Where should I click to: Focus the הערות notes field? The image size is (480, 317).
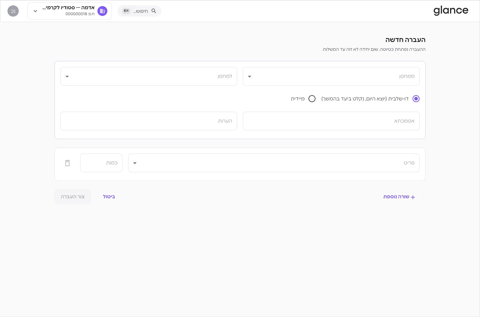pos(149,121)
